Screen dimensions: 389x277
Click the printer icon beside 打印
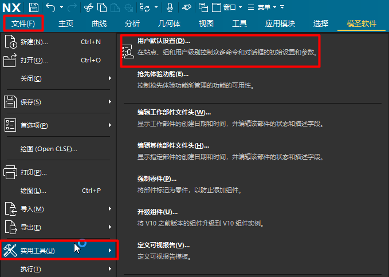click(x=11, y=172)
